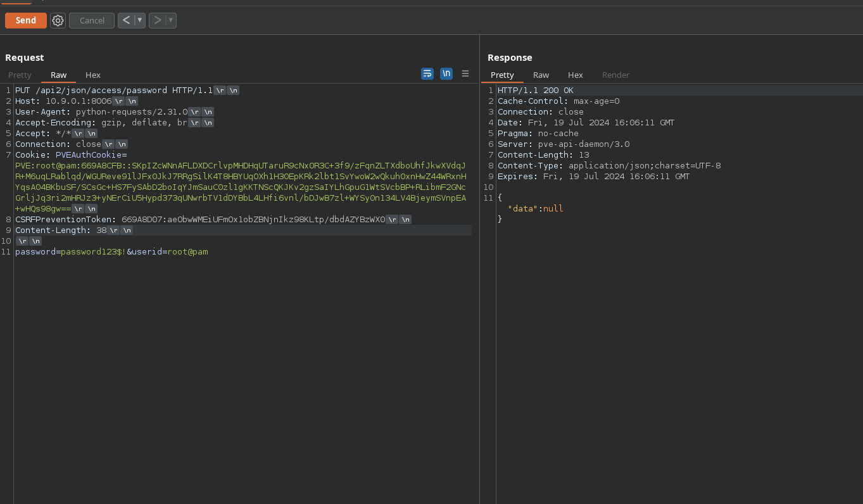Open the back history dropdown arrow
The width and height of the screenshot is (863, 504).
coord(140,20)
